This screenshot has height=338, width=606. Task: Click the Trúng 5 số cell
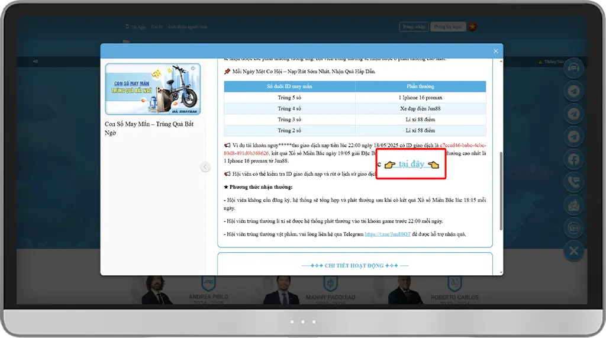coord(289,98)
